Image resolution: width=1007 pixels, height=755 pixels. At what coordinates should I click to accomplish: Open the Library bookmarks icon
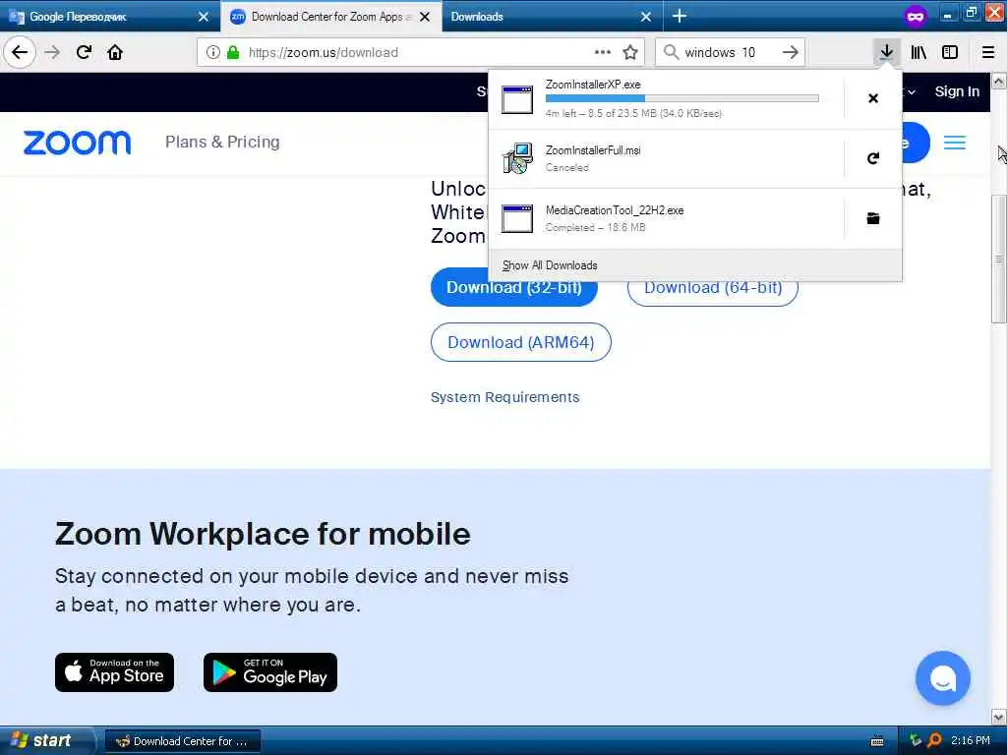[x=918, y=52]
